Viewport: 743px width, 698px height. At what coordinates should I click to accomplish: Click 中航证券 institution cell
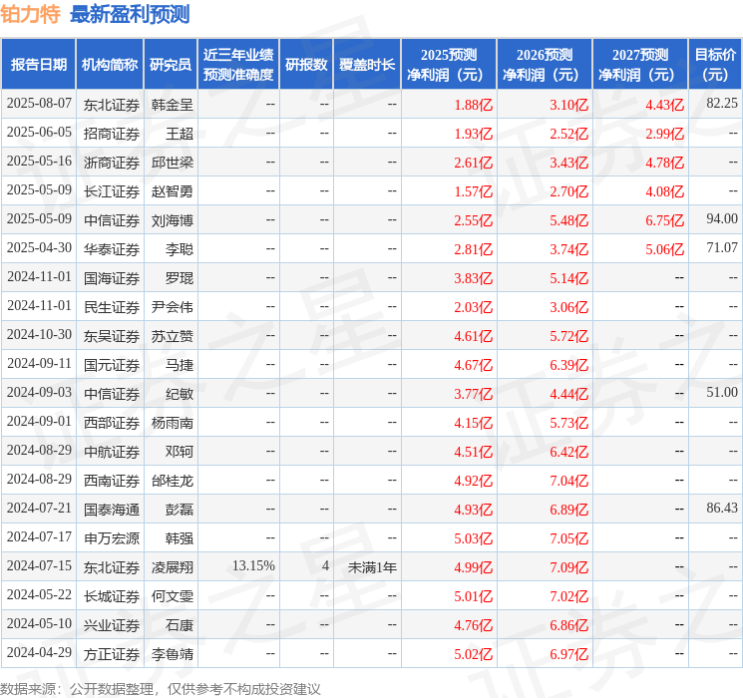click(112, 452)
